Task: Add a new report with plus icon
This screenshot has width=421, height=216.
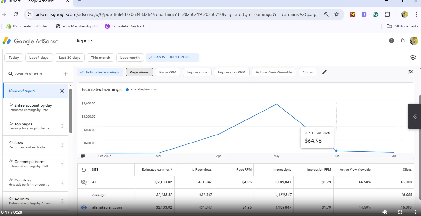Action: coord(66,74)
